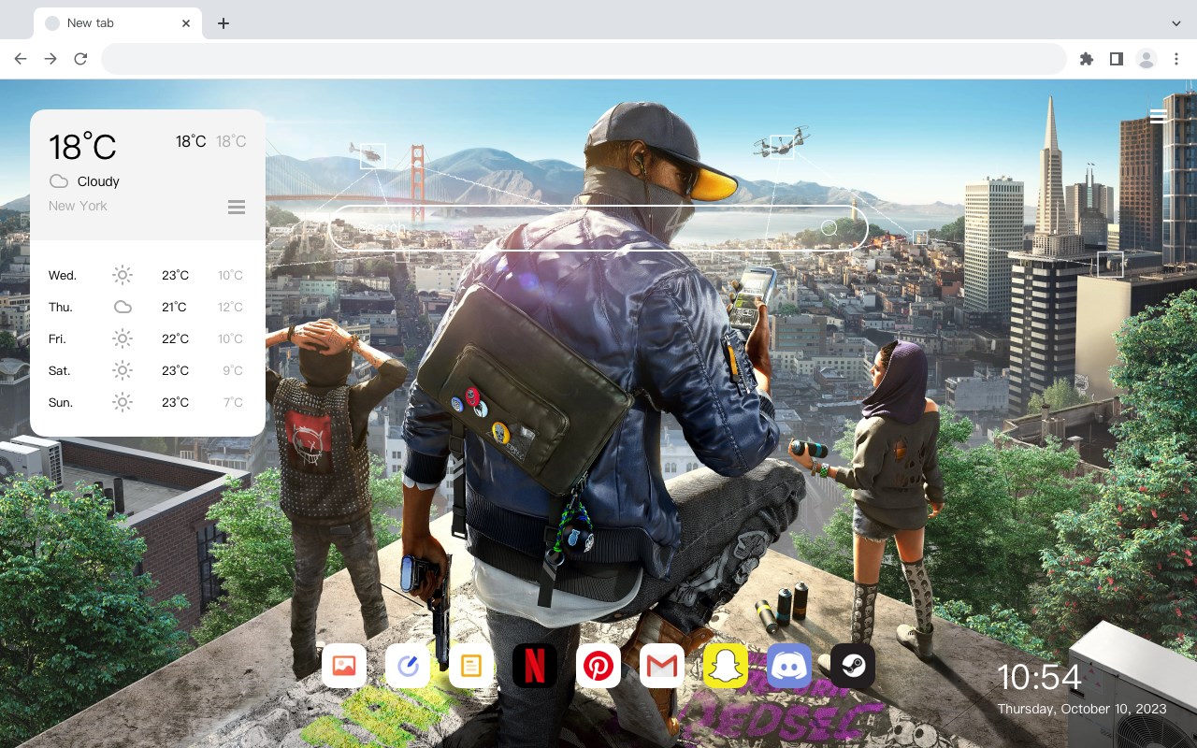Open the Steam shortcut

coord(853,666)
